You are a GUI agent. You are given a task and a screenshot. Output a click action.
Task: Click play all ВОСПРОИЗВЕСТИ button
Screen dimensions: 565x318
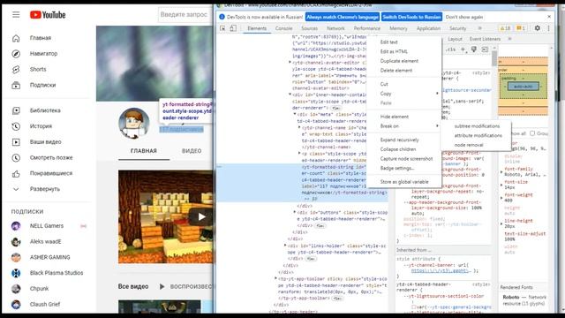click(186, 286)
